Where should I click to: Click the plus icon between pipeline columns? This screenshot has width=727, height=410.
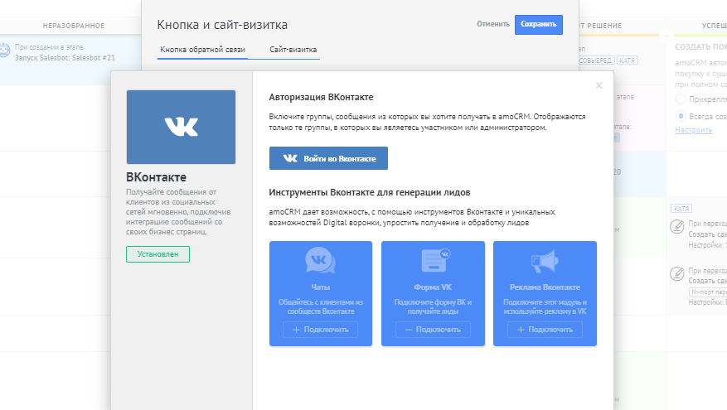(x=666, y=36)
